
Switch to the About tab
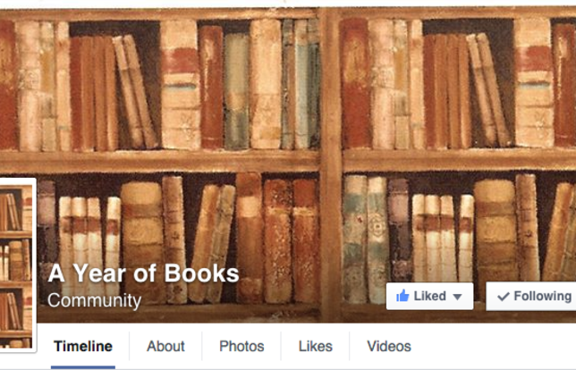coord(165,346)
